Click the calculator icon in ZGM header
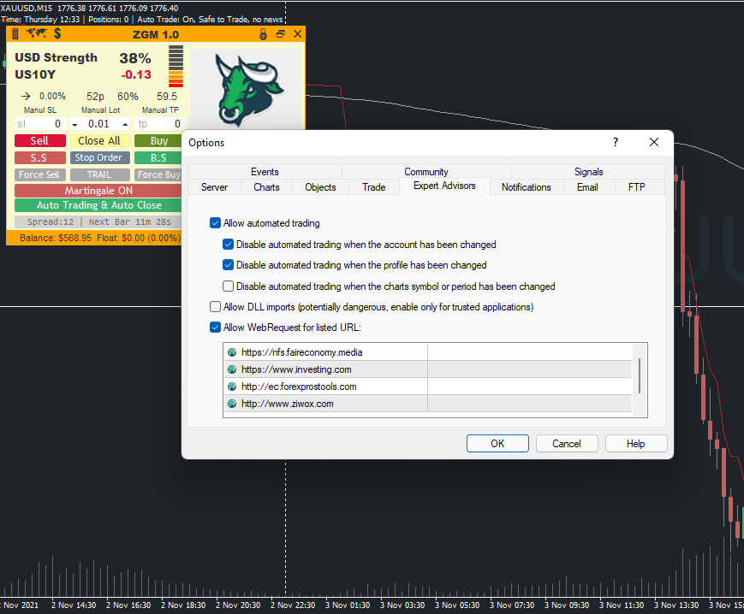Image resolution: width=744 pixels, height=614 pixels. point(15,34)
